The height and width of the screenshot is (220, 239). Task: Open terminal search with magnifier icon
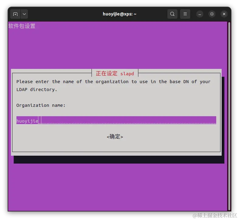click(x=172, y=14)
